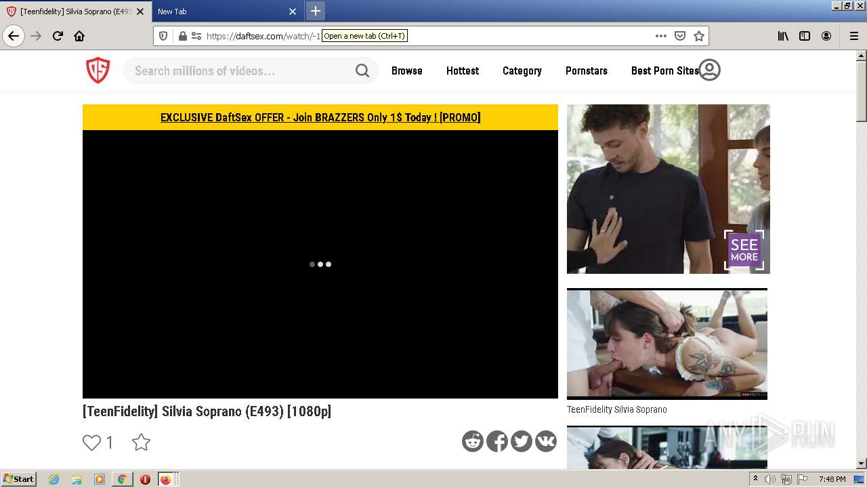Click the browser forward arrow
Screen dimensions: 867x488
(36, 36)
